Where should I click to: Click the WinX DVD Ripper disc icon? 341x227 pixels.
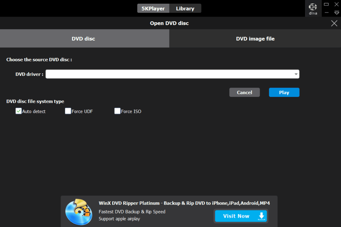click(x=79, y=212)
